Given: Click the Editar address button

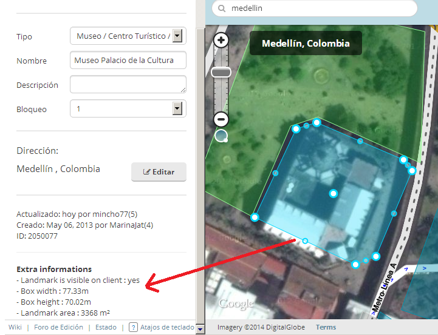Looking at the screenshot, I should (159, 172).
